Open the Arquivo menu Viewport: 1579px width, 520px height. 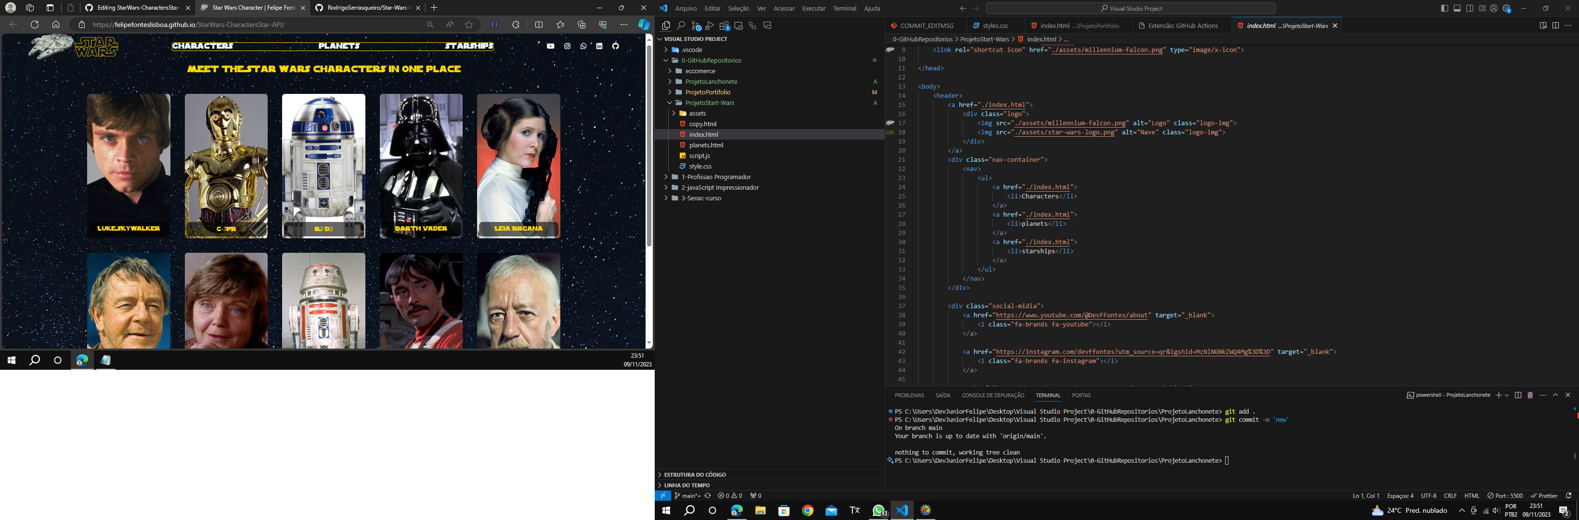tap(686, 9)
